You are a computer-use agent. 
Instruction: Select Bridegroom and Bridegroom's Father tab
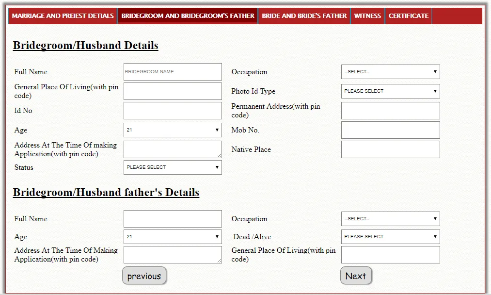pos(188,16)
